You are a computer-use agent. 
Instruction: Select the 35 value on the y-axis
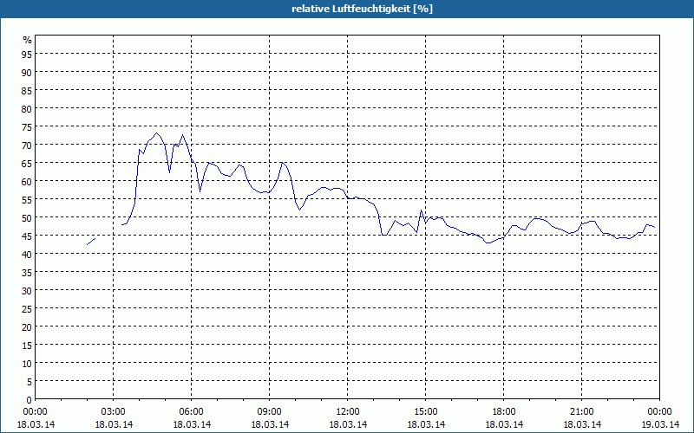click(27, 272)
